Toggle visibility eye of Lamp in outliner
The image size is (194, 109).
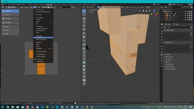pyautogui.click(x=185, y=20)
